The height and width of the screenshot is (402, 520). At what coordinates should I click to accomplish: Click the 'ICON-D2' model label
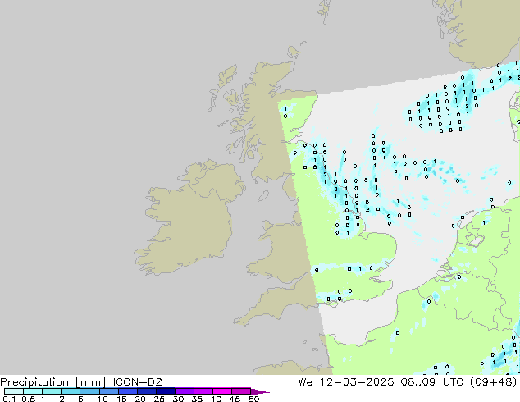[137, 382]
